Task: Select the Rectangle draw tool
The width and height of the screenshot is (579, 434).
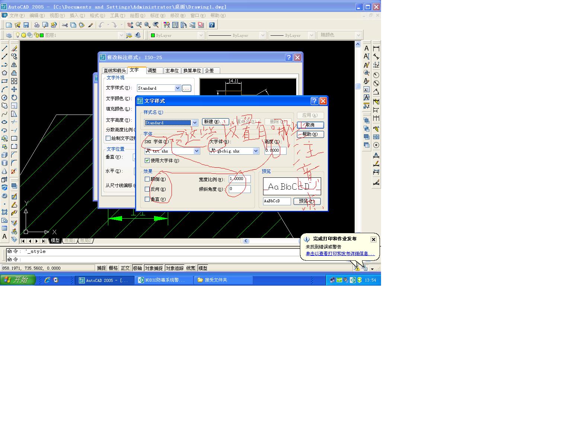Action: coord(4,81)
